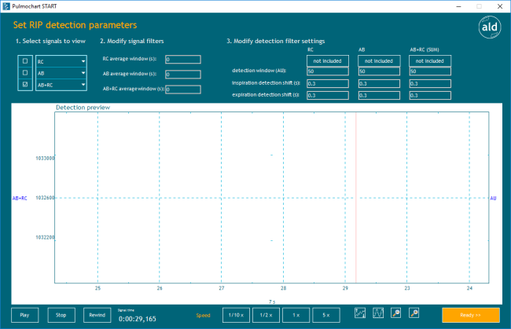Screen dimensions: 511x329
Task: Click the RC average window input field
Action: pos(182,59)
